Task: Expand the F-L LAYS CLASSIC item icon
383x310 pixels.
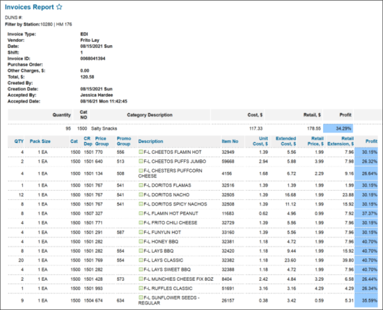Action: click(x=141, y=260)
